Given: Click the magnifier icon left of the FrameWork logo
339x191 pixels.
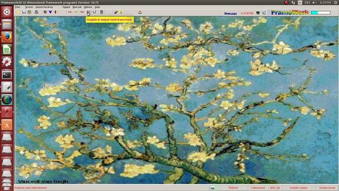Looking at the screenshot, I should [x=264, y=13].
